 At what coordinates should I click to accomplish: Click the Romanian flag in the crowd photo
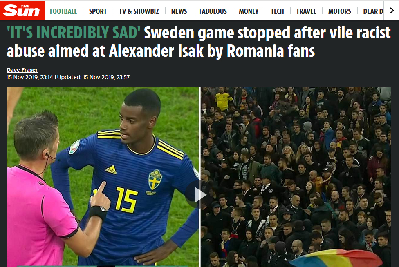coord(336,258)
